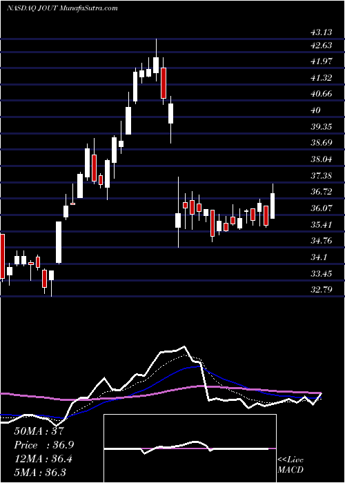This screenshot has width=345, height=483.
Task: Select the 32.79 price axis label
Action: point(321,290)
